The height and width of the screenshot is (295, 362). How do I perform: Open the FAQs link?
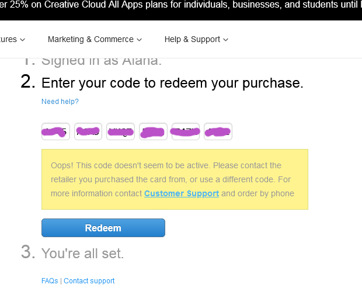click(x=50, y=281)
